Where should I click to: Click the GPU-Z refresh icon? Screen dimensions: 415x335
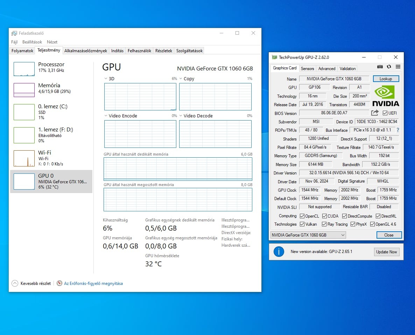pyautogui.click(x=389, y=67)
